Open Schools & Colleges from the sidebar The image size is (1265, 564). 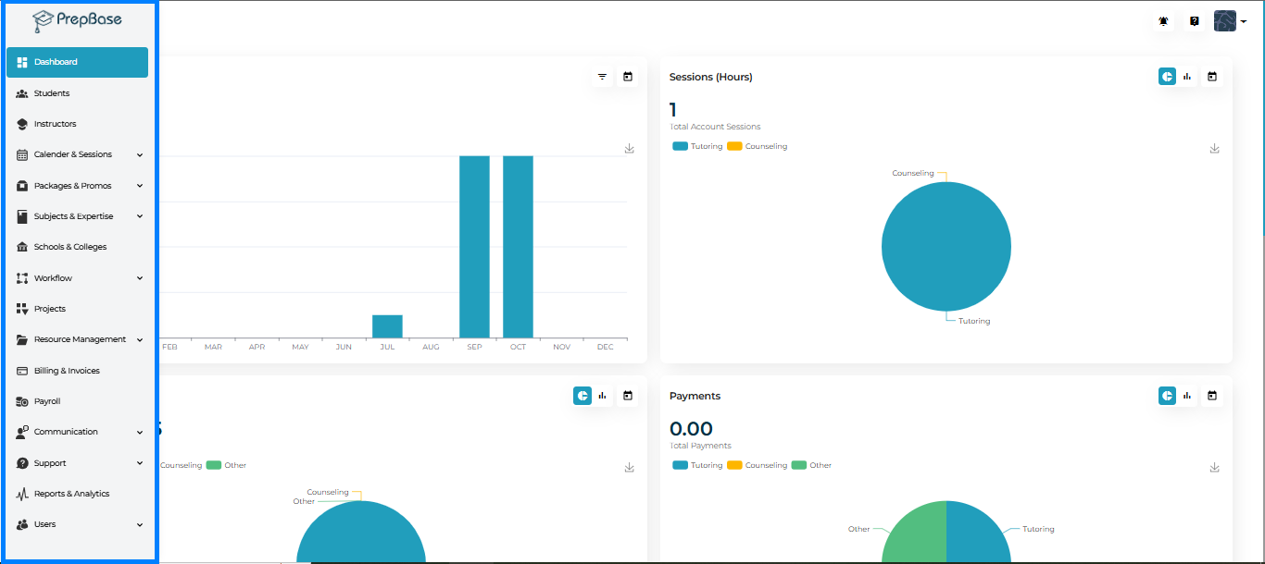70,247
